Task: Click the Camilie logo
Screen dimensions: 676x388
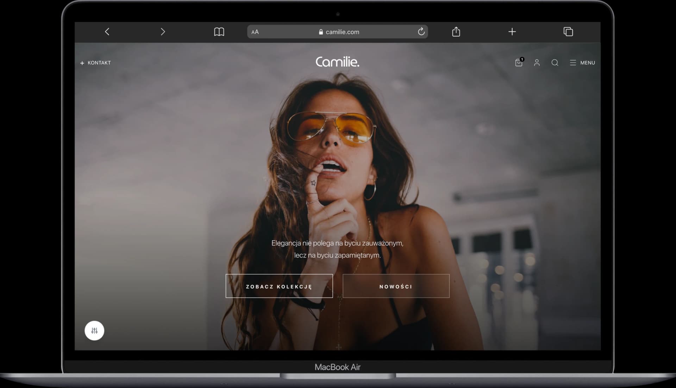Action: (337, 62)
